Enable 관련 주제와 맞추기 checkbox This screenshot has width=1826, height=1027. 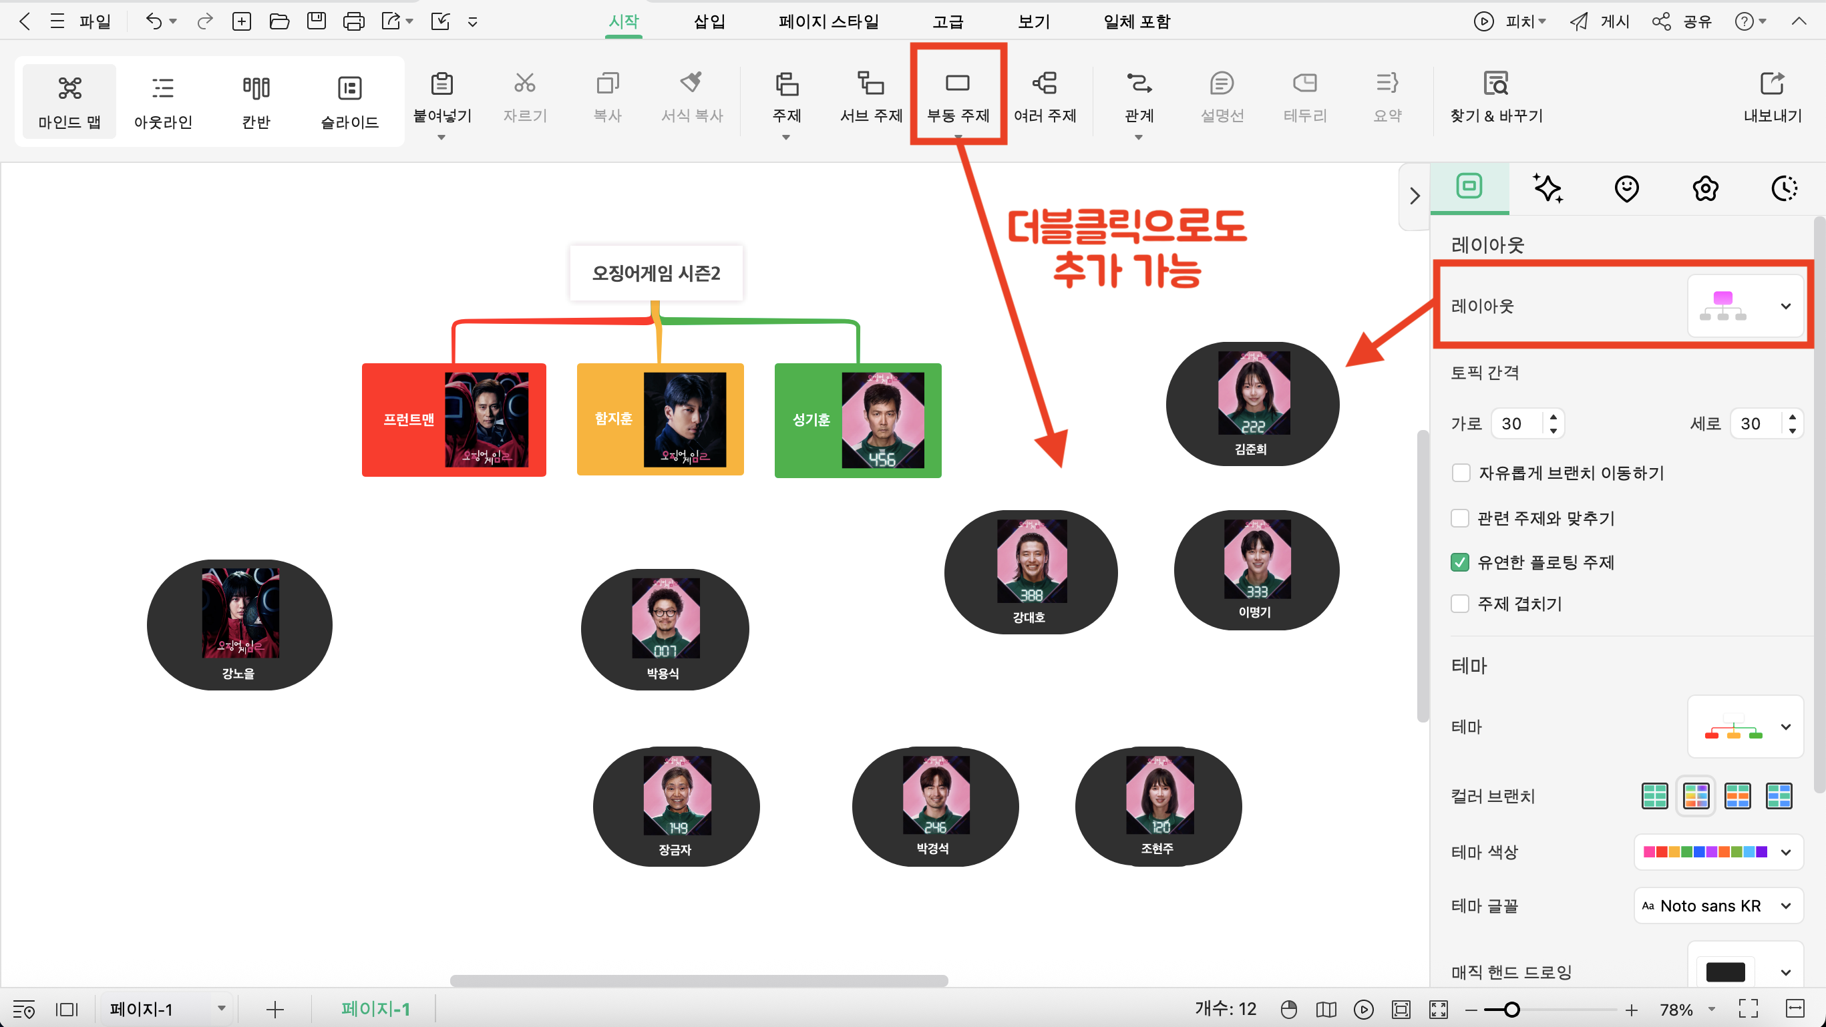(x=1460, y=518)
